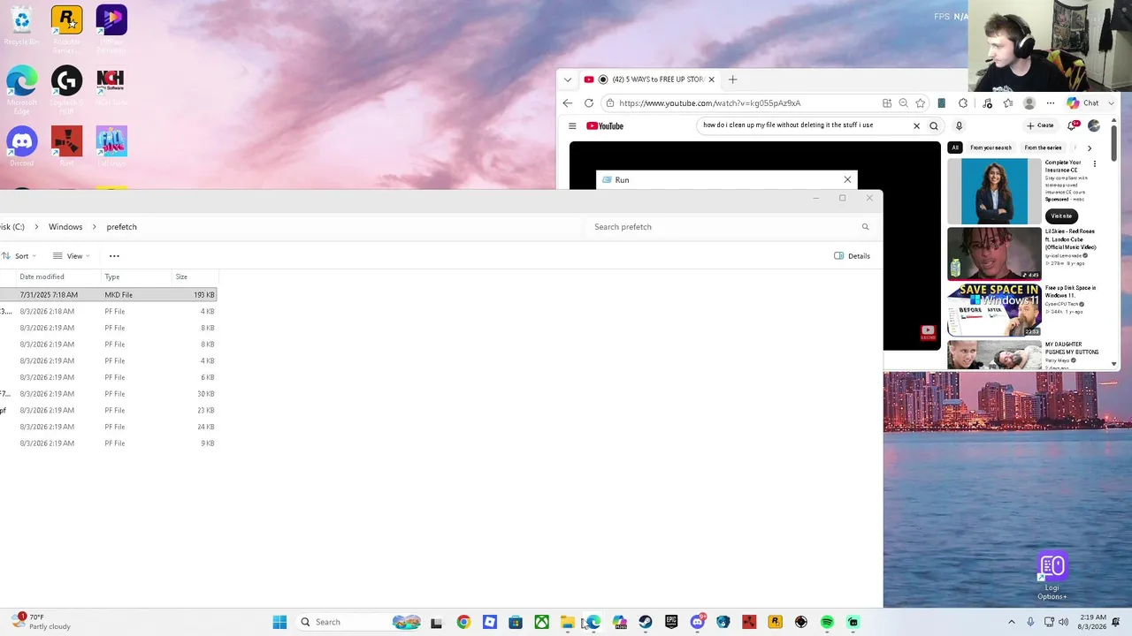Open the YouTube guide hamburger menu

572,126
